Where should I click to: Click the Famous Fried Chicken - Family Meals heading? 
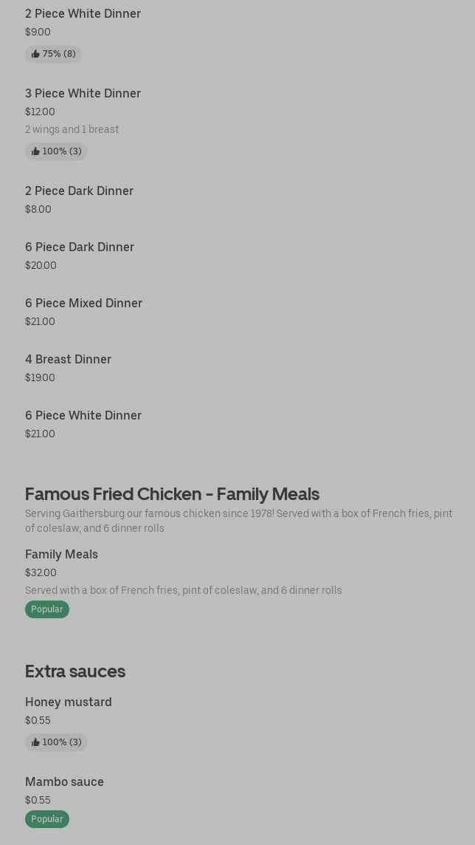(172, 493)
